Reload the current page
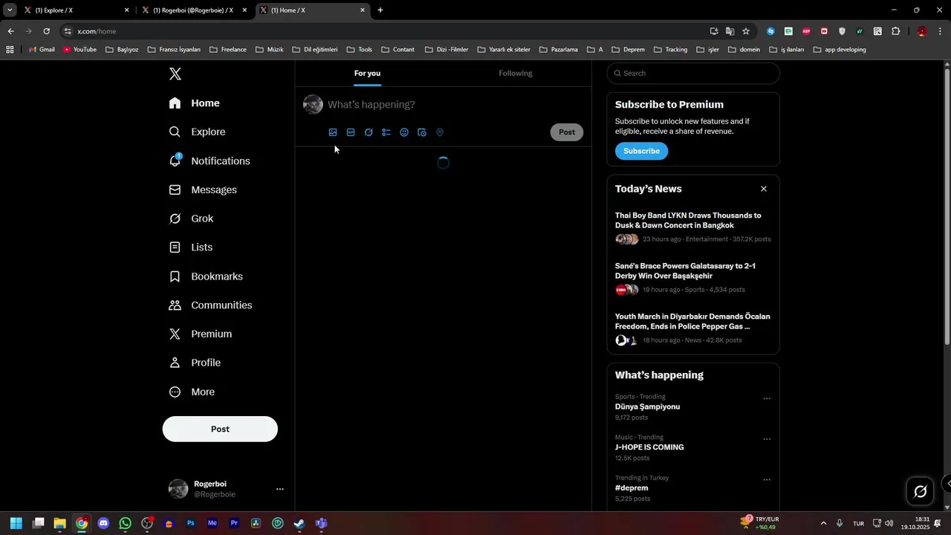Image resolution: width=951 pixels, height=535 pixels. (46, 31)
